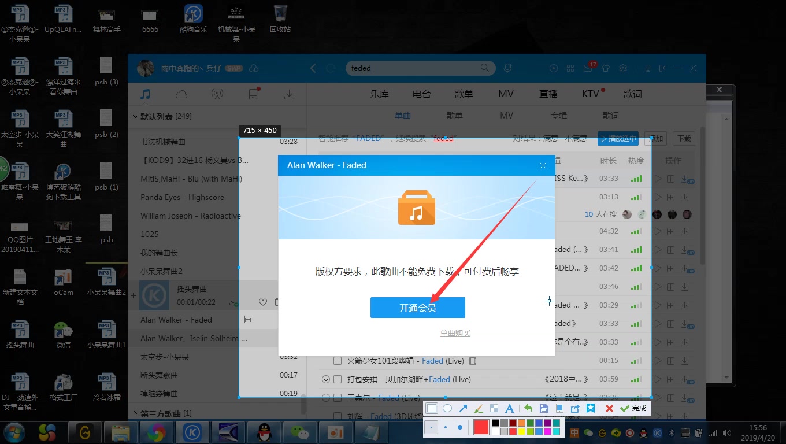The height and width of the screenshot is (444, 786).
Task: Switch to the 直播 tab
Action: (548, 94)
